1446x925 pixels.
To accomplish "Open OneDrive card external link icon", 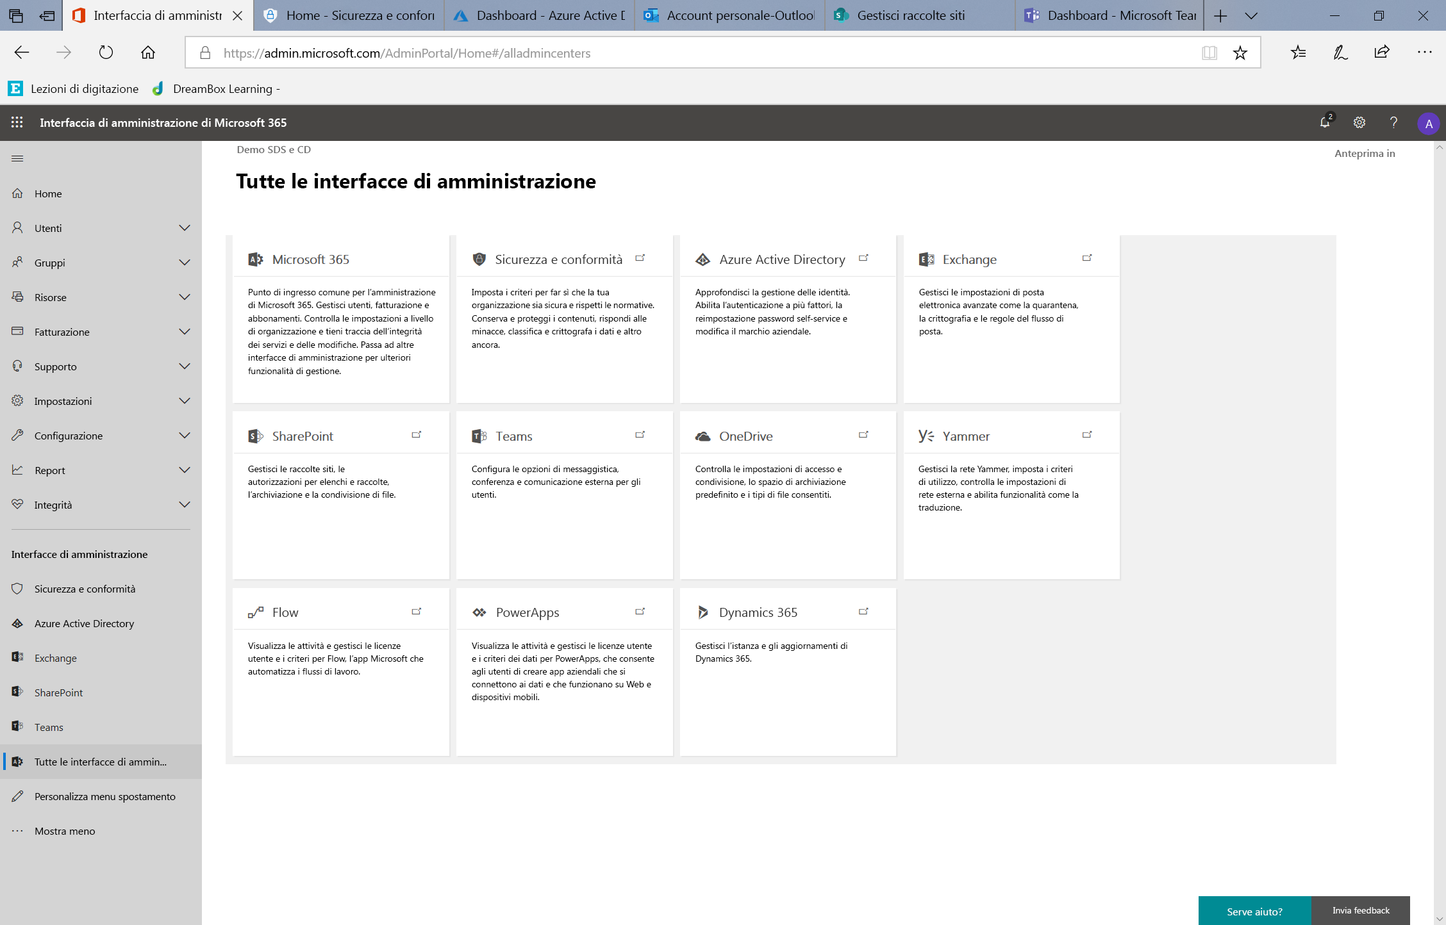I will pyautogui.click(x=863, y=435).
